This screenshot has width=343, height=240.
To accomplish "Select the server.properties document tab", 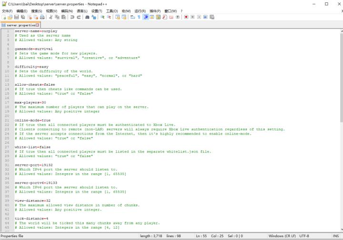I will tap(19, 25).
